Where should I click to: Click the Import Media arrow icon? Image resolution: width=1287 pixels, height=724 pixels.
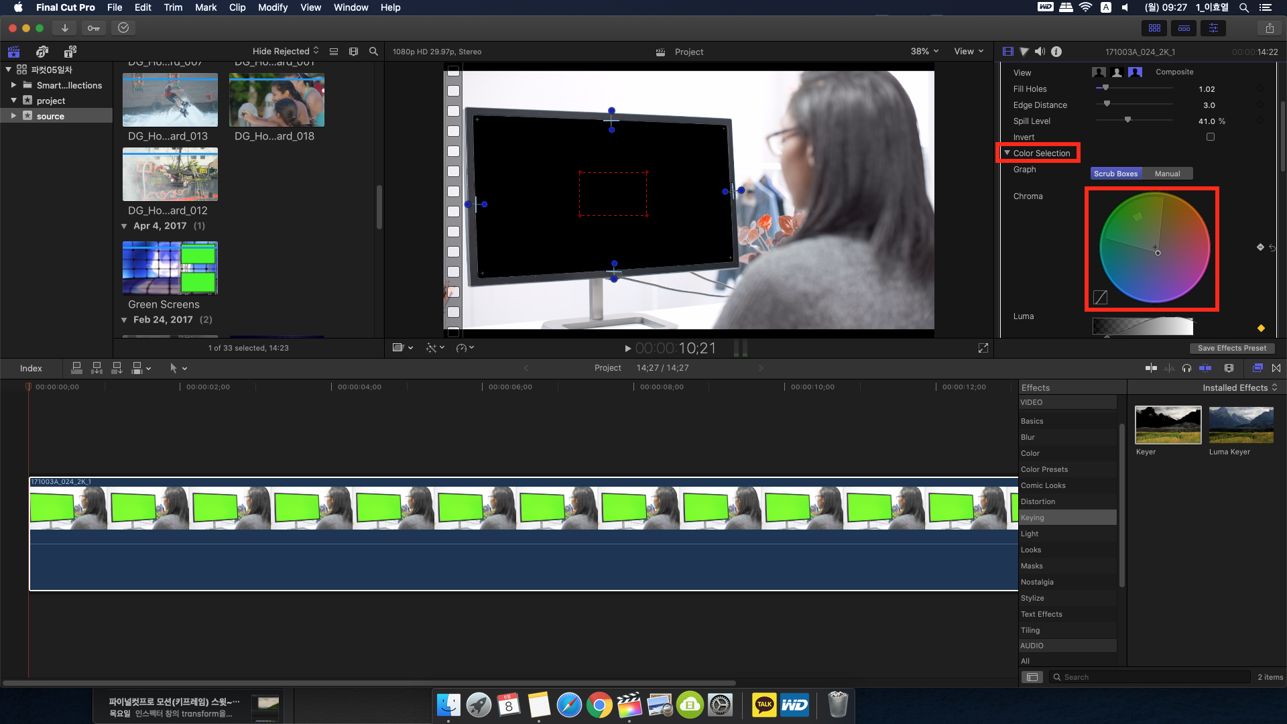(64, 28)
